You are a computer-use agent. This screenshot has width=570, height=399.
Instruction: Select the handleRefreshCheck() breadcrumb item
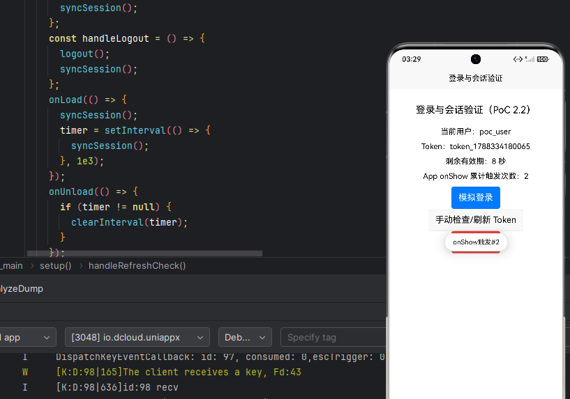pyautogui.click(x=137, y=266)
